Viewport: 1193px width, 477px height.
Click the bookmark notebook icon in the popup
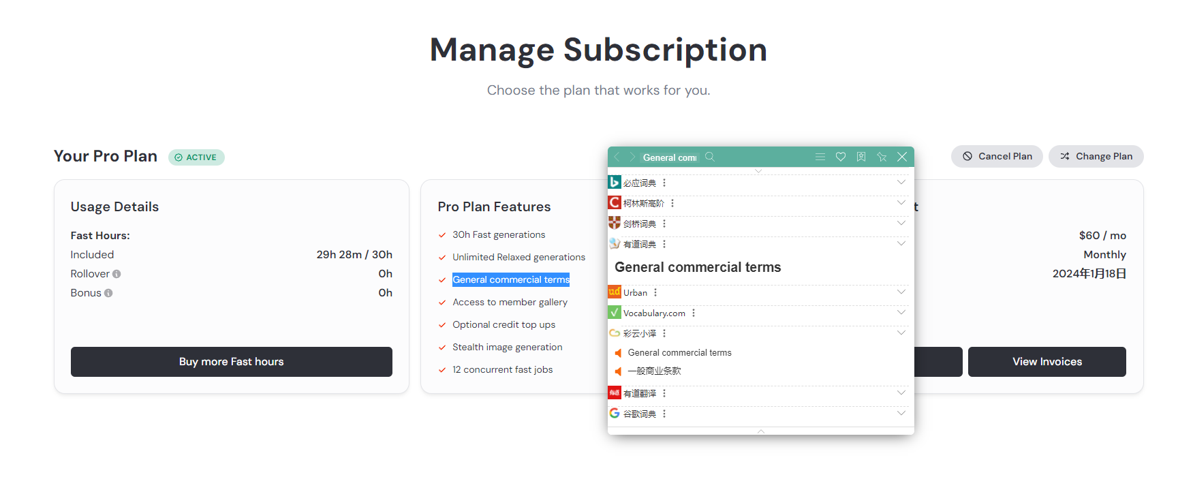[x=861, y=157]
